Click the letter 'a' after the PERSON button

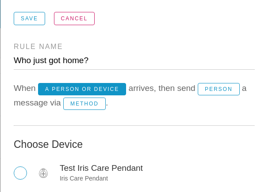point(244,89)
